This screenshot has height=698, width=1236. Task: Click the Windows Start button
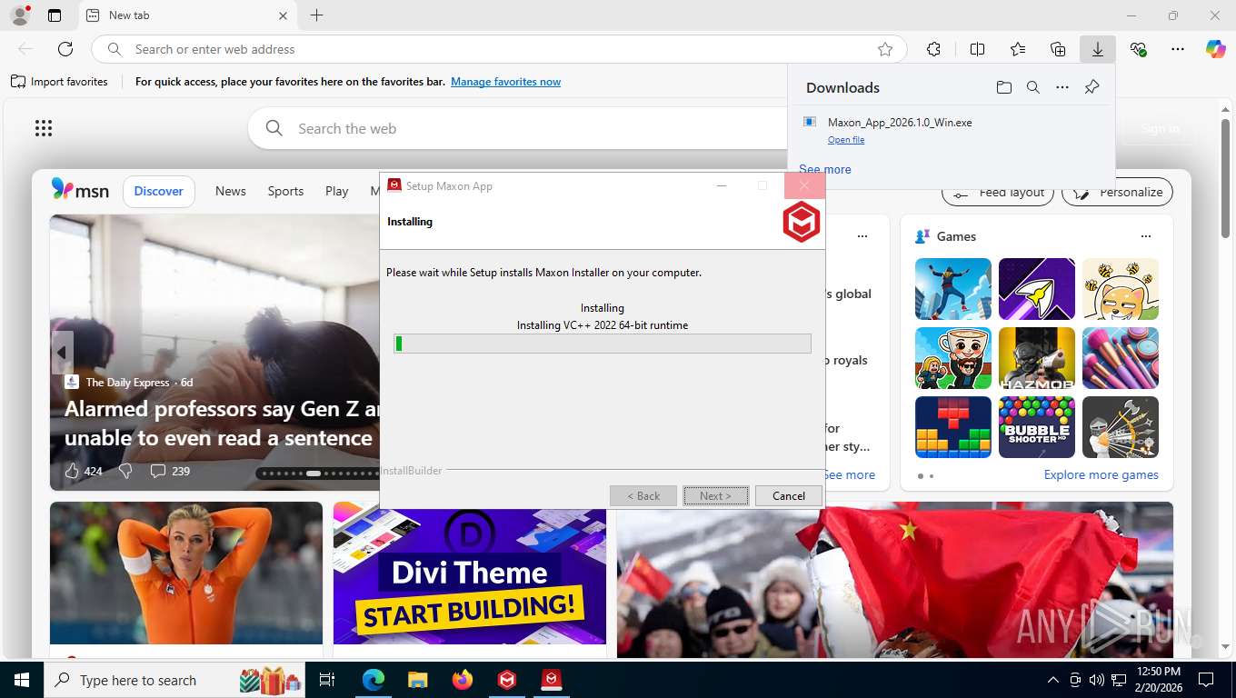(21, 680)
